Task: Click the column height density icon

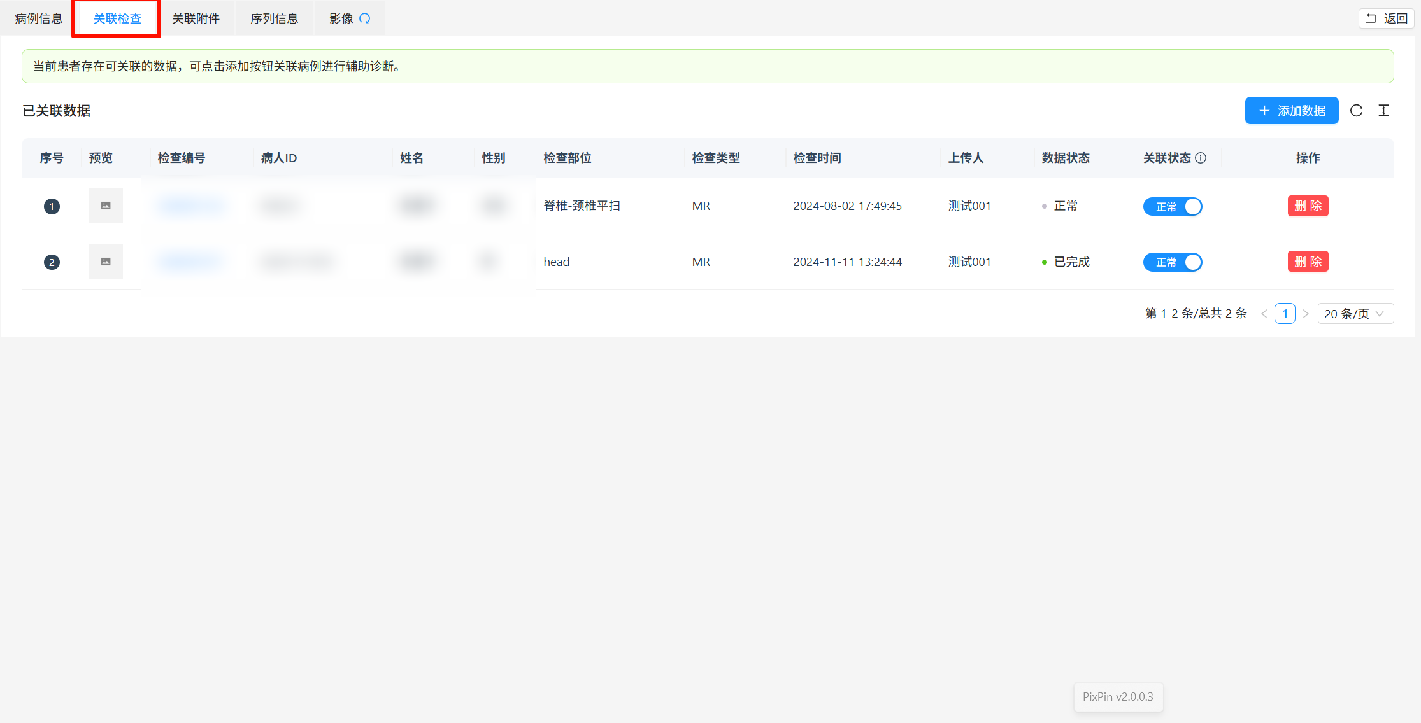Action: coord(1383,111)
